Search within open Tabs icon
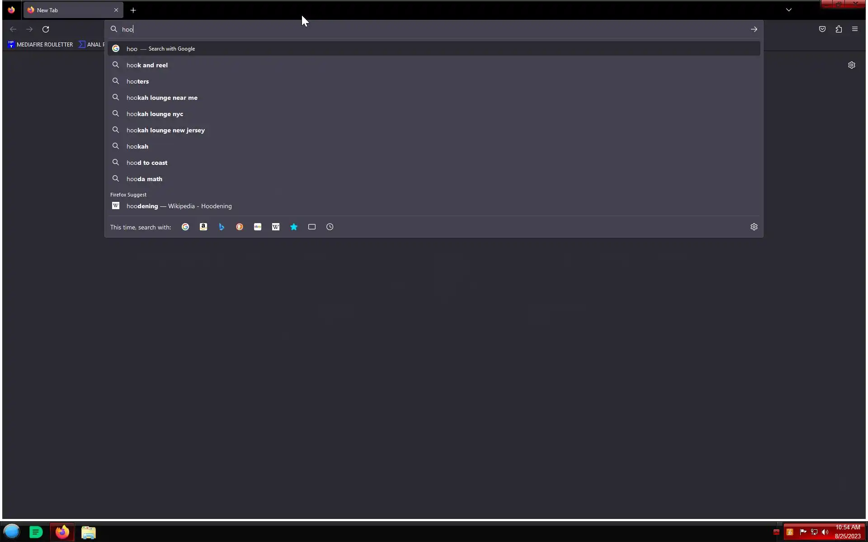The width and height of the screenshot is (868, 542). [x=312, y=227]
